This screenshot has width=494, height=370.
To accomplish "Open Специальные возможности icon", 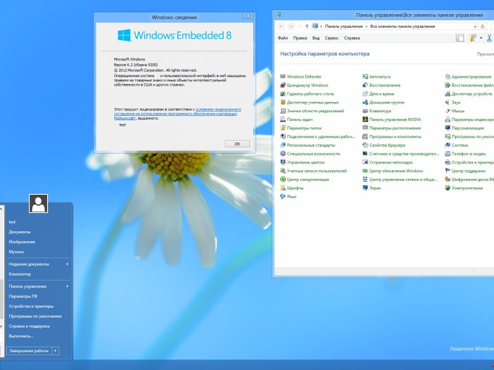I will pyautogui.click(x=283, y=154).
